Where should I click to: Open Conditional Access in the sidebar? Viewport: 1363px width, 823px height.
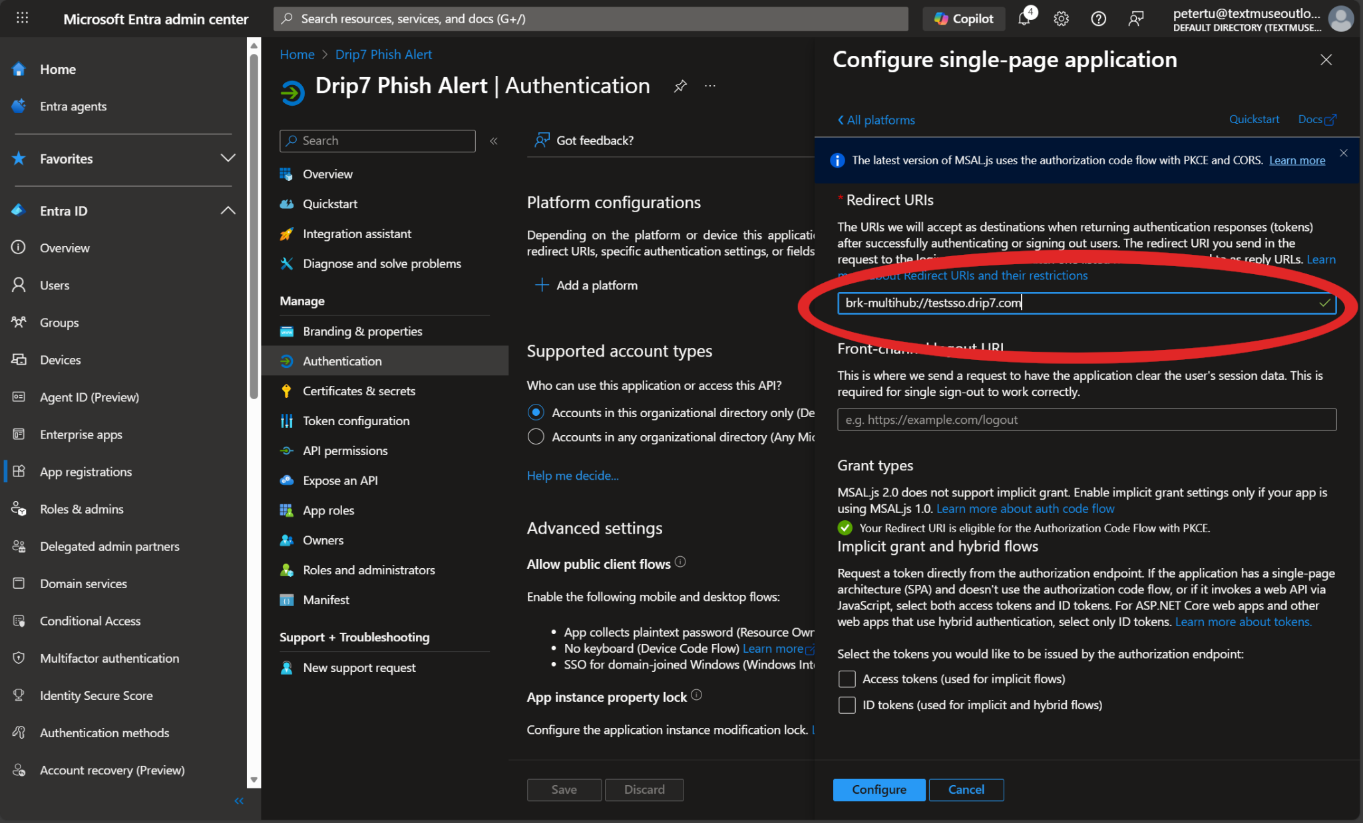click(x=91, y=621)
